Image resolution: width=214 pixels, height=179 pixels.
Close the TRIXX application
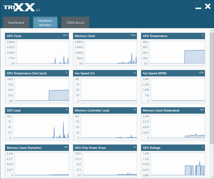pyautogui.click(x=208, y=6)
